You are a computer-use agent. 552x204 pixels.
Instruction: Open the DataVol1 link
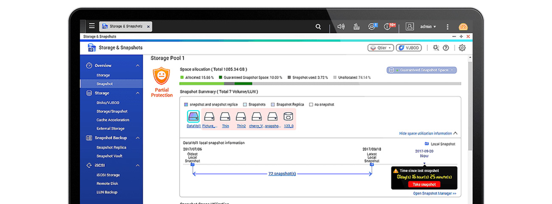pyautogui.click(x=193, y=126)
